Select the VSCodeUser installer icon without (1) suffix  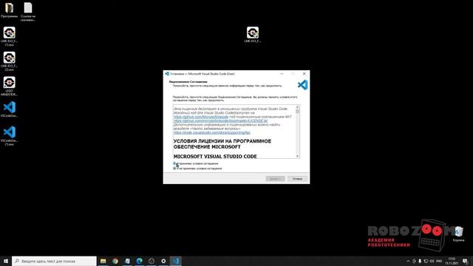point(9,109)
